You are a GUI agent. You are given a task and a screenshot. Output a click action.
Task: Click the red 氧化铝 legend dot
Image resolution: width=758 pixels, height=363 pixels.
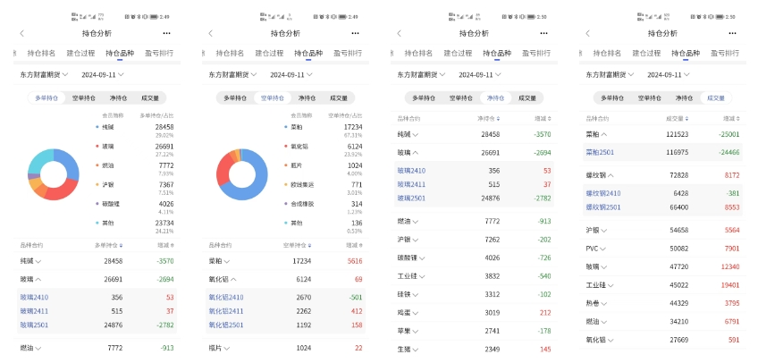point(286,146)
